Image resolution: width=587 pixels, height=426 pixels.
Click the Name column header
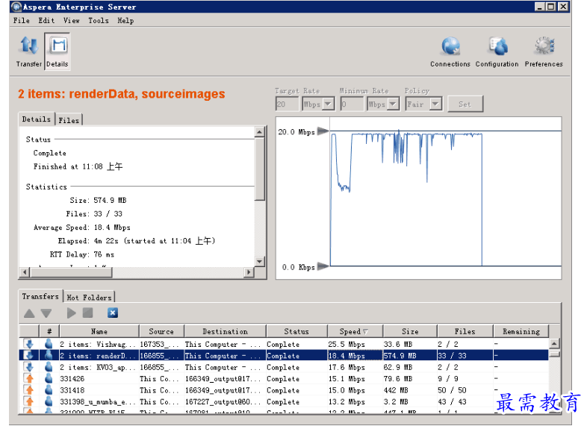click(x=99, y=331)
